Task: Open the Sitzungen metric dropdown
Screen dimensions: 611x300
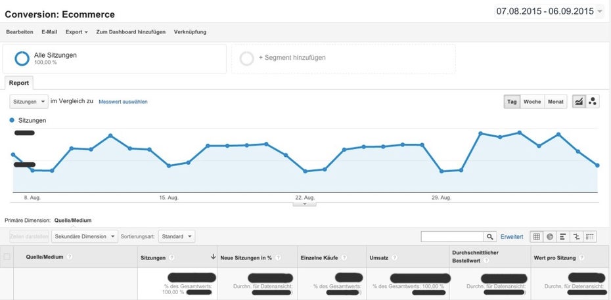Action: click(x=29, y=102)
